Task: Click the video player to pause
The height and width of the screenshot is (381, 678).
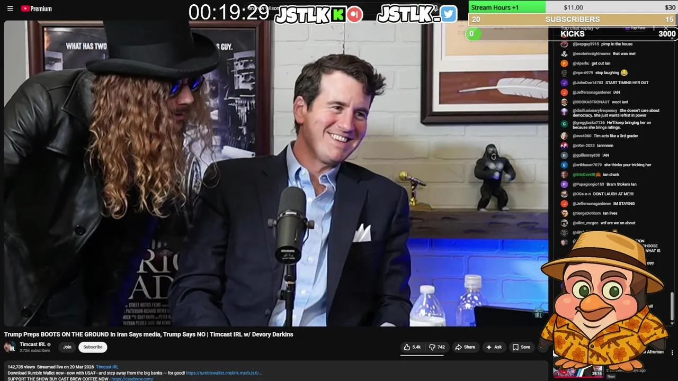Action: (276, 174)
